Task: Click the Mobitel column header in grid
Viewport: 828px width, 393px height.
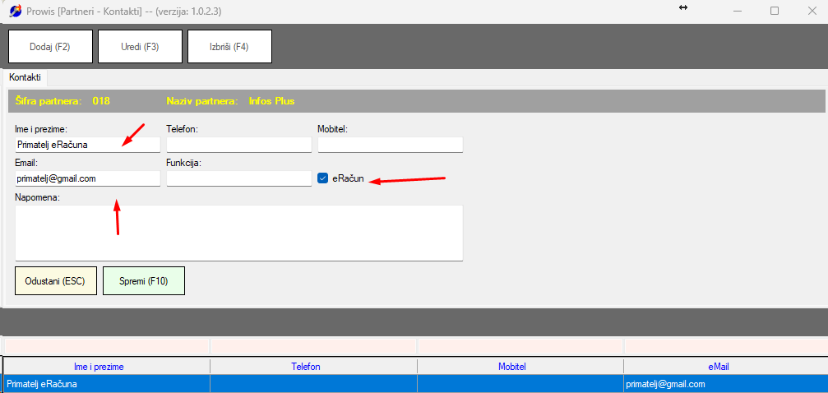Action: click(x=520, y=366)
